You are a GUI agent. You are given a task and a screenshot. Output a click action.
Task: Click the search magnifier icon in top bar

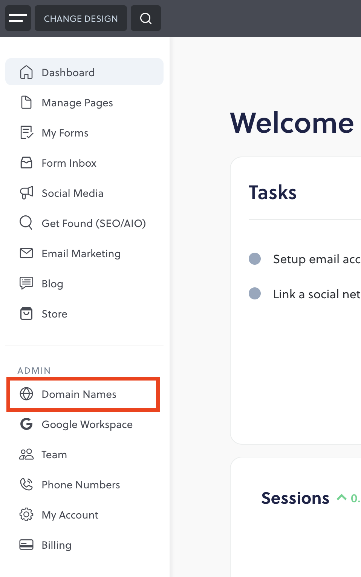pyautogui.click(x=146, y=18)
